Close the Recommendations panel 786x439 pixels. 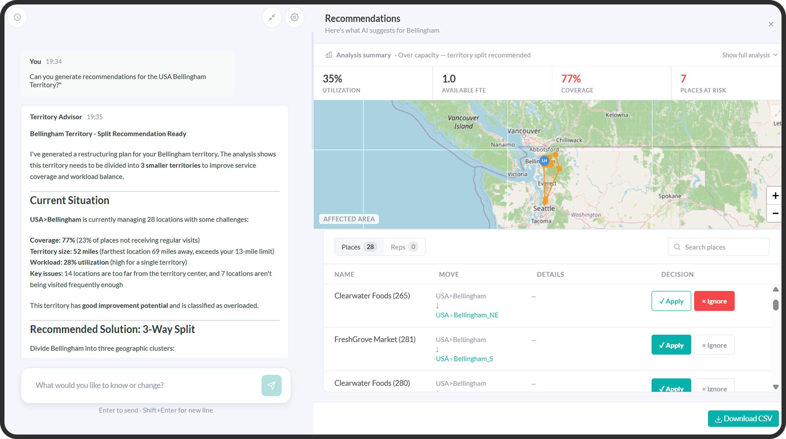click(x=771, y=24)
